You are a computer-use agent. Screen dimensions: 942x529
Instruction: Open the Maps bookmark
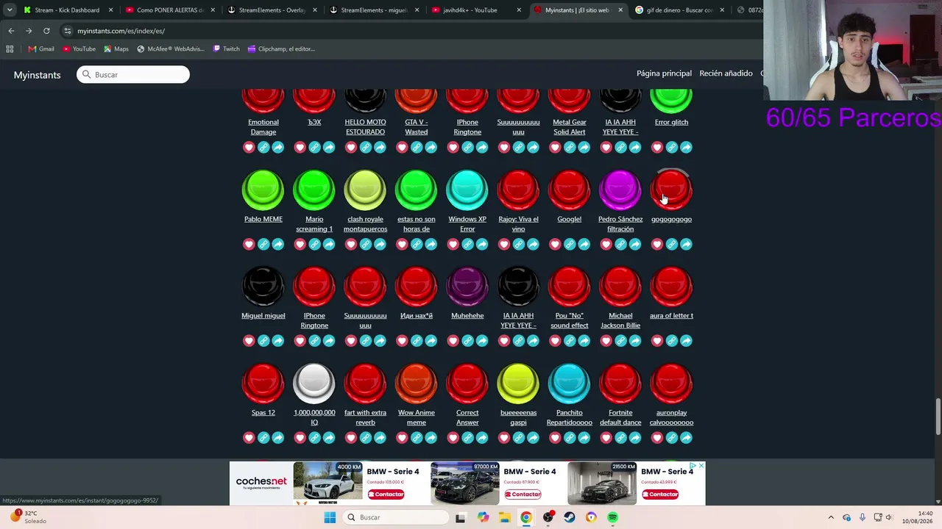(116, 49)
